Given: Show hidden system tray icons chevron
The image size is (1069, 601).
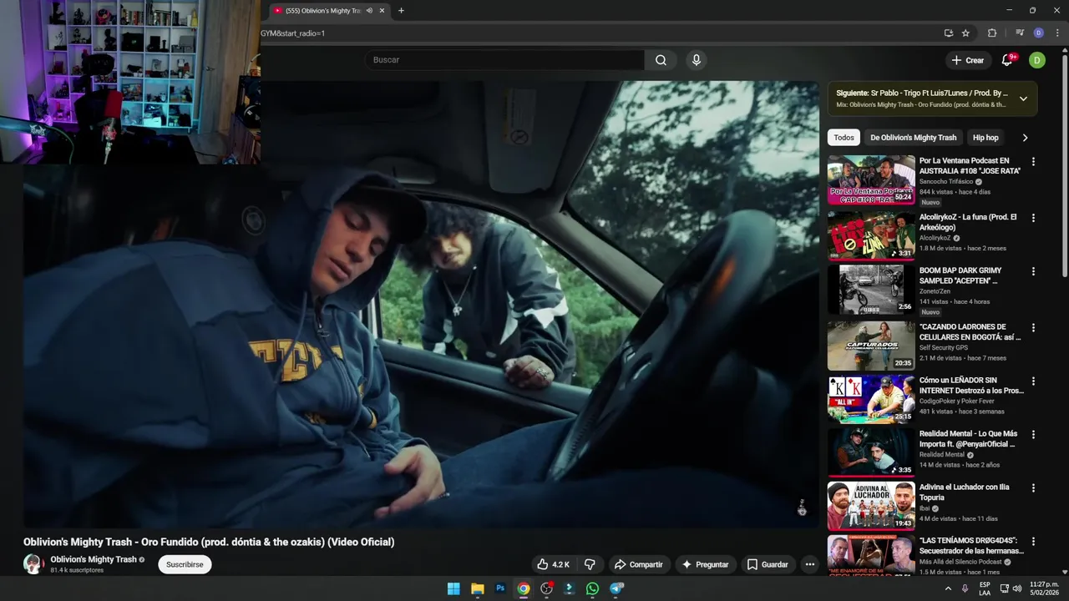Looking at the screenshot, I should [948, 588].
